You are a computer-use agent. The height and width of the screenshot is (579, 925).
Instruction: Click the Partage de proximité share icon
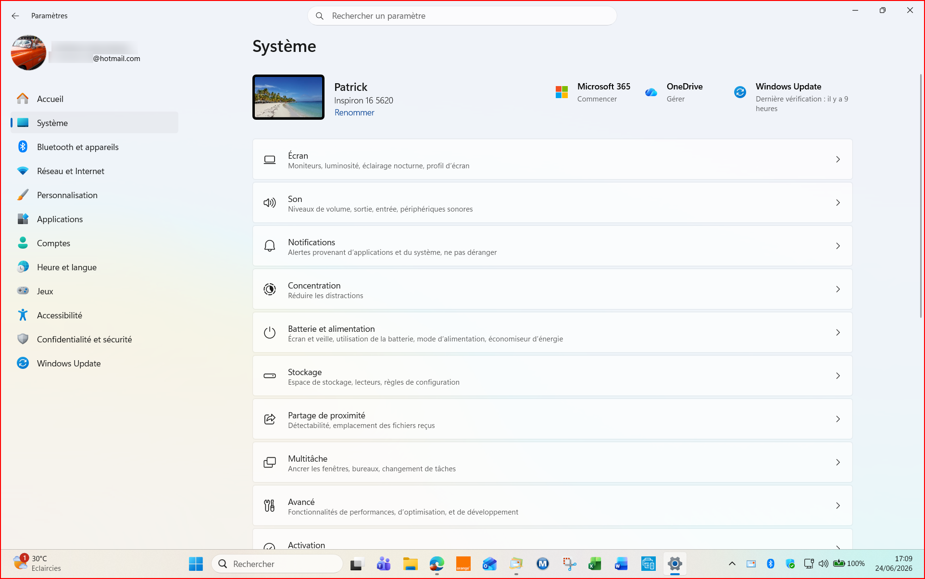(270, 419)
